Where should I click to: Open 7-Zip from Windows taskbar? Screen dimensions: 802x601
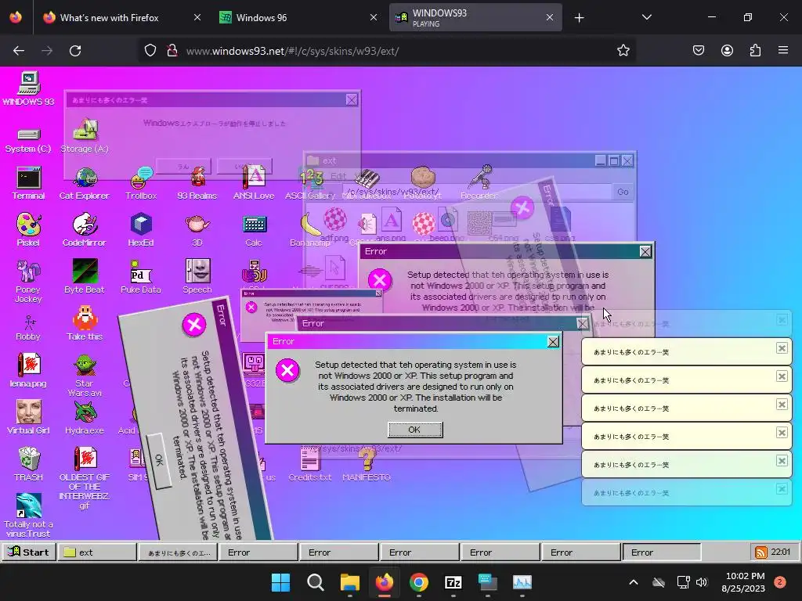click(x=453, y=582)
